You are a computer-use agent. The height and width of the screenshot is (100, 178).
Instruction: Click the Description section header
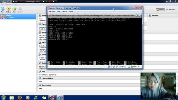(46, 85)
